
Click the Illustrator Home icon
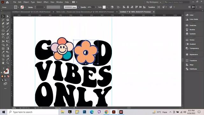(7, 2)
